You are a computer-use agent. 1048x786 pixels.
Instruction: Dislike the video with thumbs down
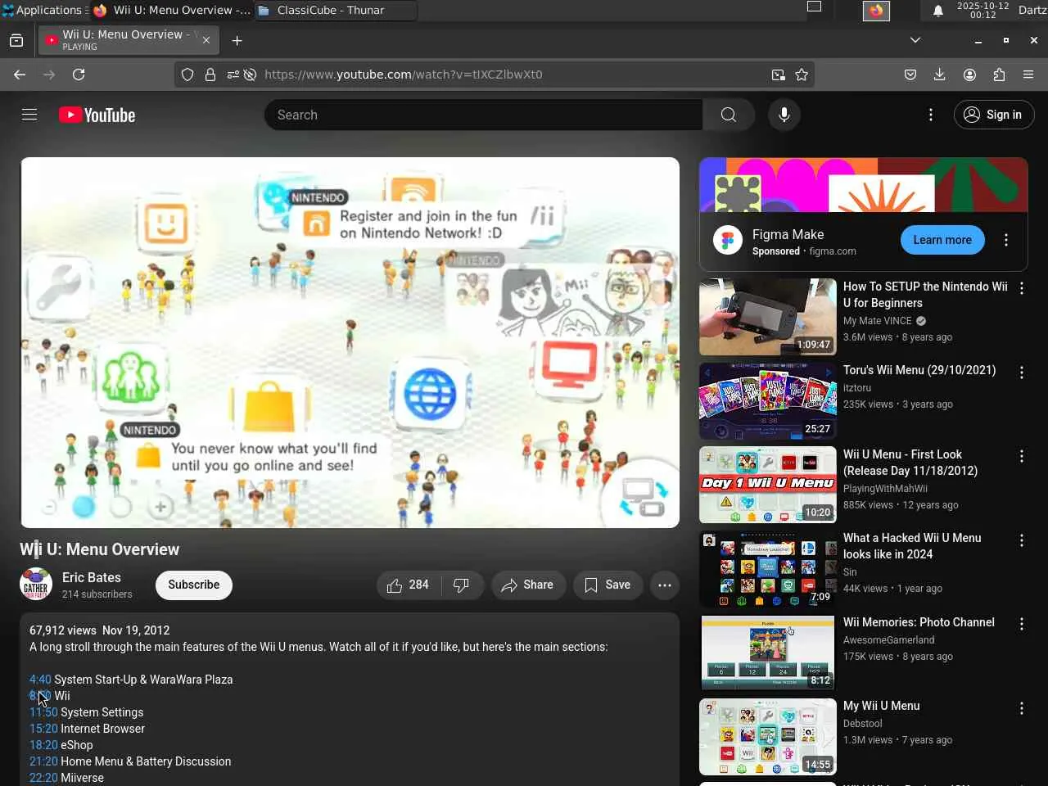tap(462, 585)
